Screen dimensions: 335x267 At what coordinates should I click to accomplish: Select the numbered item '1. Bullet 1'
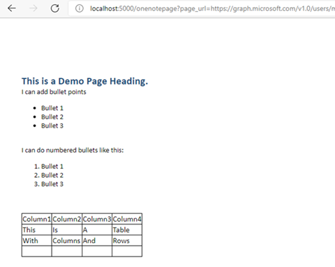(x=49, y=167)
